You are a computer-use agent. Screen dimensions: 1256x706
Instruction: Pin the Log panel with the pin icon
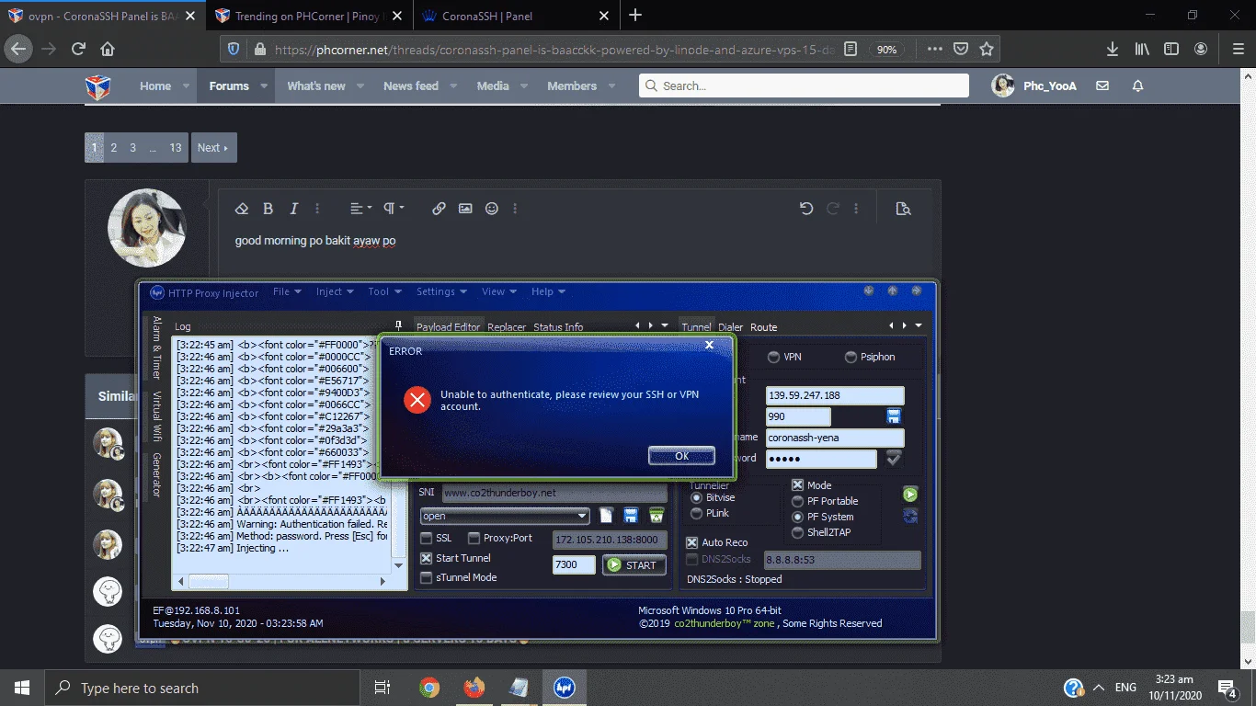pos(398,325)
